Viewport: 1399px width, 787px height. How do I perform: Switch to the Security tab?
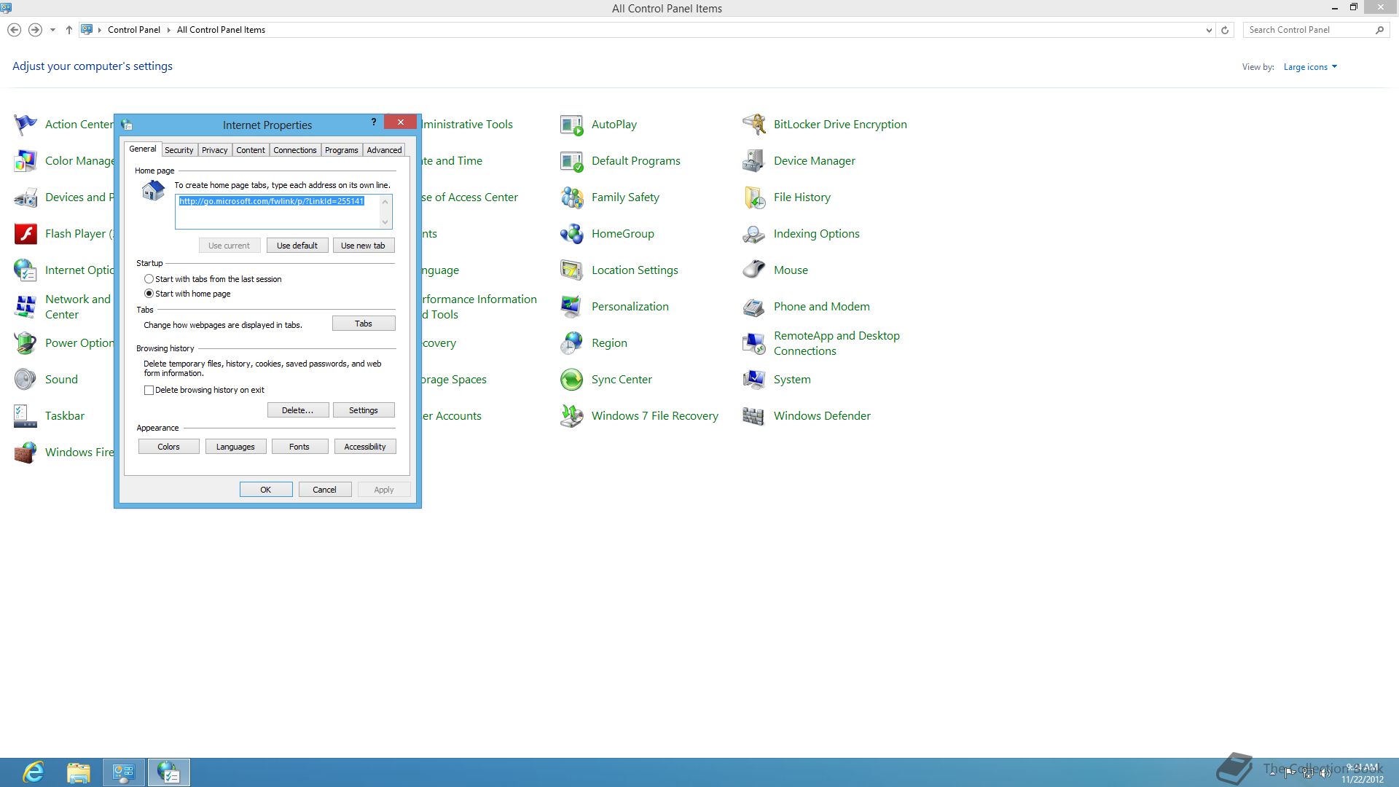pos(179,150)
